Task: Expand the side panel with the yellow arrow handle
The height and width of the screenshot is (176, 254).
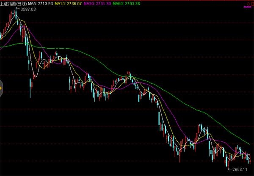Action: coord(1,88)
